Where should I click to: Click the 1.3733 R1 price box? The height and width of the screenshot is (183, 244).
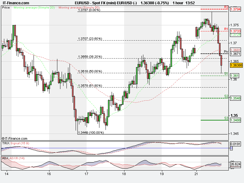point(235,31)
